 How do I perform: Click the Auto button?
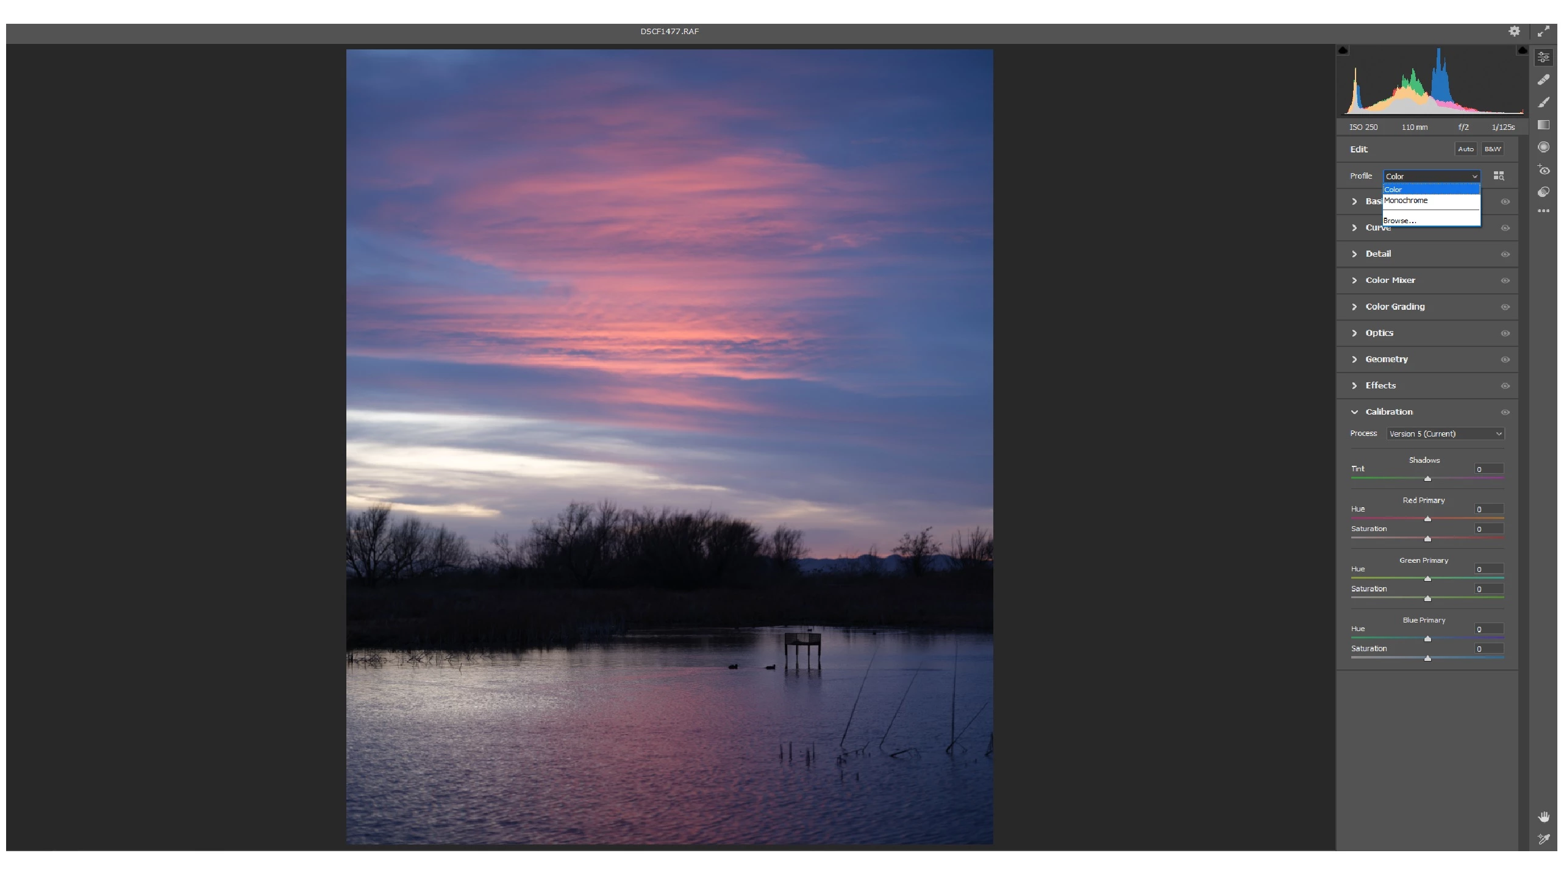[1465, 149]
